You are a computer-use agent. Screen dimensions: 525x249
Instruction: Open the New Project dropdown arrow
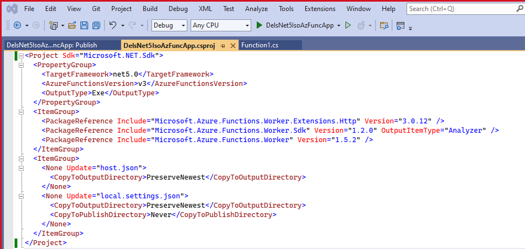click(x=62, y=25)
